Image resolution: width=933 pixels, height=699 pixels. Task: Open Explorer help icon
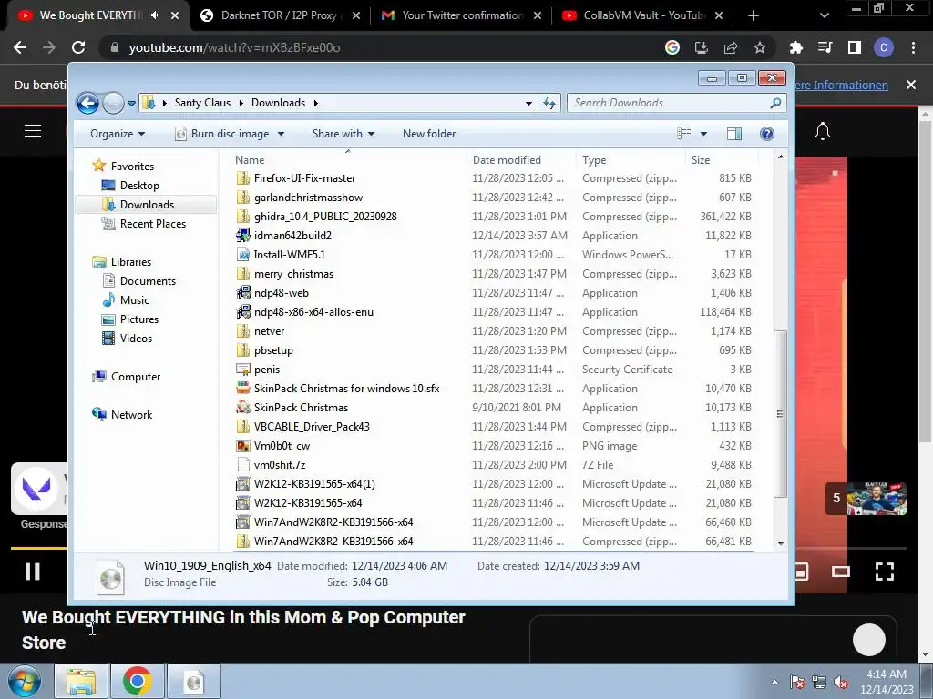click(767, 134)
